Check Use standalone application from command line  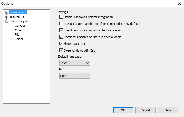[x=61, y=24]
